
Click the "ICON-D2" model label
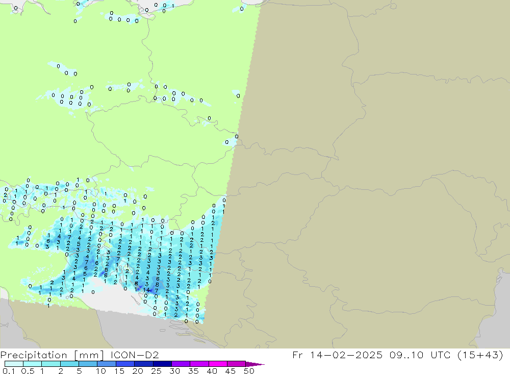tap(134, 355)
